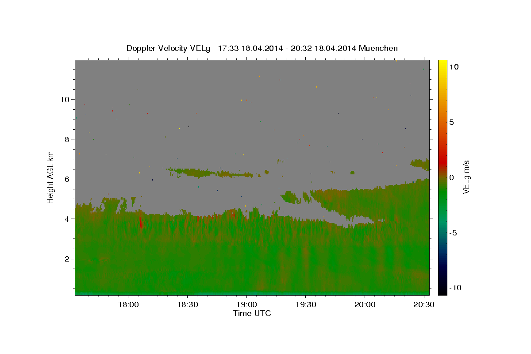This screenshot has width=531, height=354.
Task: Click the '18:30' time tick label
Action: click(x=188, y=305)
